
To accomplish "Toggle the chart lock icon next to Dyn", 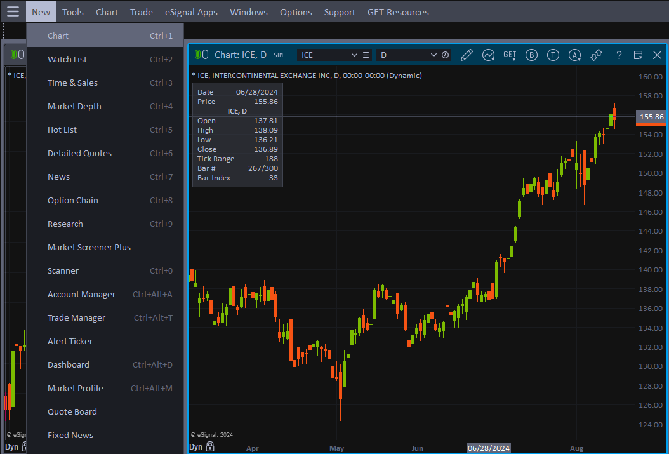I will click(210, 447).
